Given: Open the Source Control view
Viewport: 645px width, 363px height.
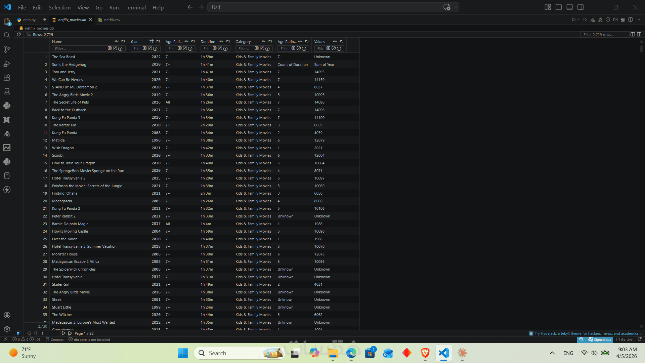Looking at the screenshot, I should [7, 49].
